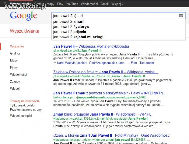
Task: Click the Google logo
Action: pos(23,16)
